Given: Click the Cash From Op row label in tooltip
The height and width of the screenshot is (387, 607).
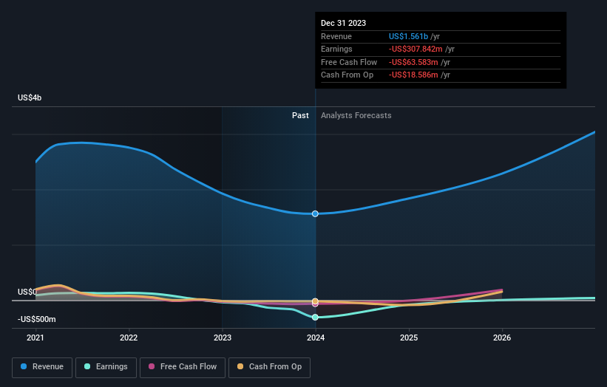Looking at the screenshot, I should click(x=347, y=75).
